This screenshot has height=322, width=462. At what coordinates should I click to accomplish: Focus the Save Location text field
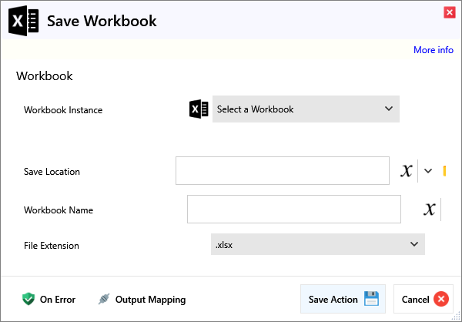pyautogui.click(x=282, y=171)
